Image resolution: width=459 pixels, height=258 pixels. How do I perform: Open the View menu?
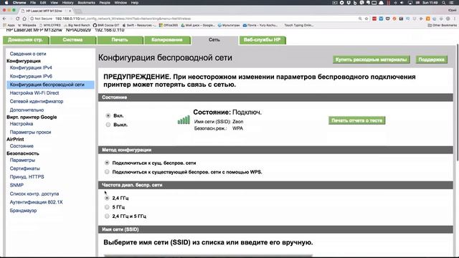point(55,3)
